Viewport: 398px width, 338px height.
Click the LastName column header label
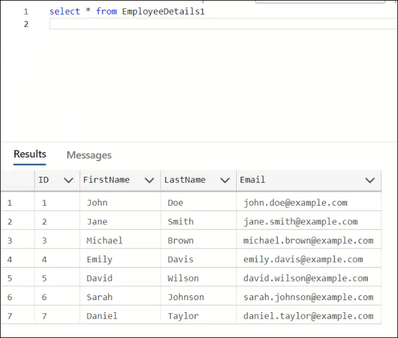(185, 180)
